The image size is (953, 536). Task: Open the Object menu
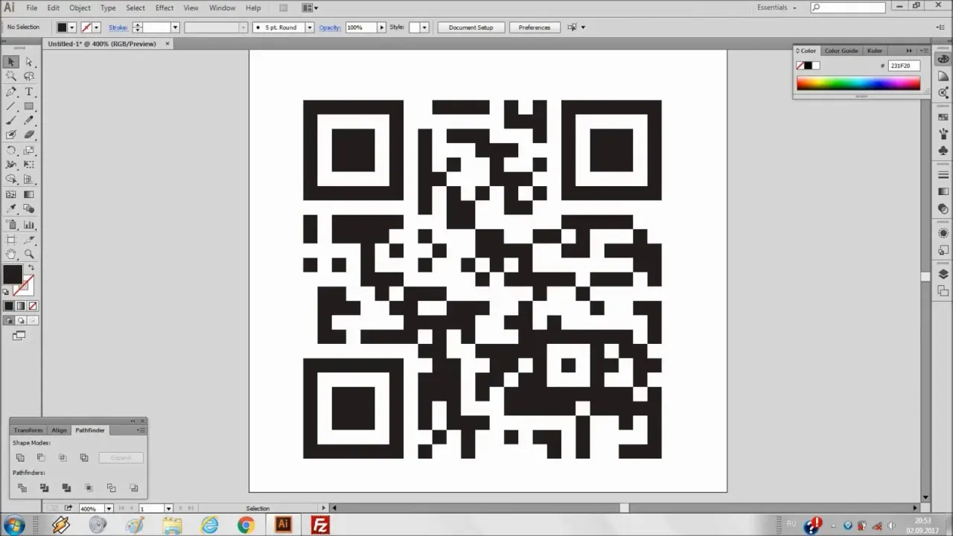[x=80, y=7]
